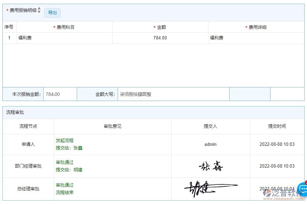The height and width of the screenshot is (204, 307).
Task: Click the 金额大写 field showing 柒佰捌拾肆圆整
Action: [174, 94]
